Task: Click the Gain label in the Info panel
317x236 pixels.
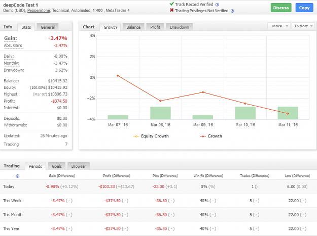Action: pos(11,38)
